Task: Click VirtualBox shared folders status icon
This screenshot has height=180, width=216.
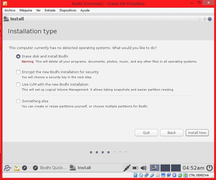Action: (158, 175)
